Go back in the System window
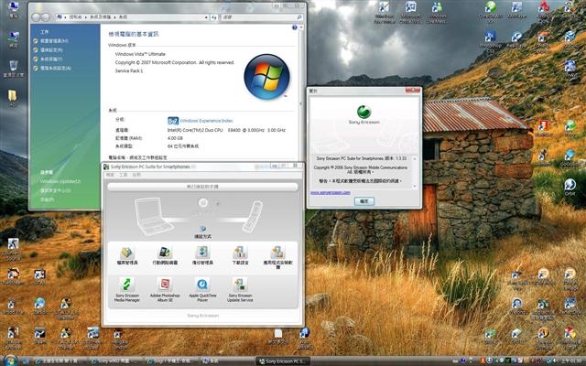The height and width of the screenshot is (366, 586). [x=36, y=17]
